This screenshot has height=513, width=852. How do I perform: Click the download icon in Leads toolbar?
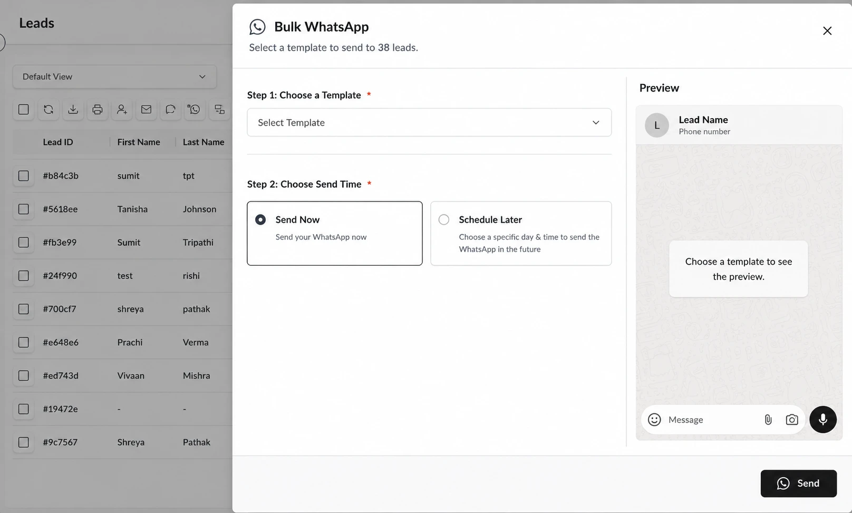[73, 109]
